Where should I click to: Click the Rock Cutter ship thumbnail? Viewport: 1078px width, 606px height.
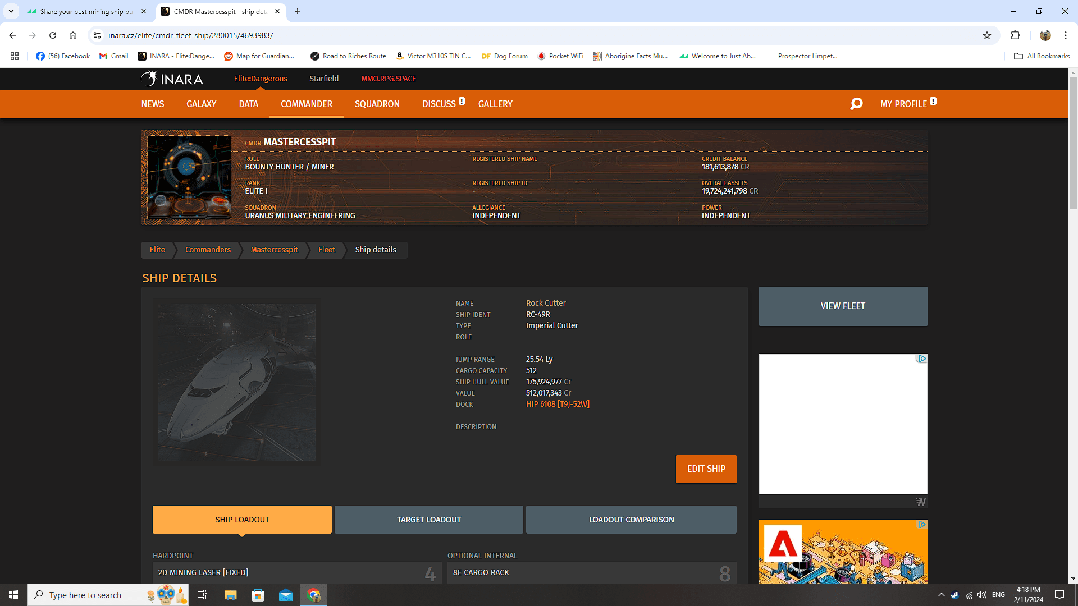[x=236, y=382]
